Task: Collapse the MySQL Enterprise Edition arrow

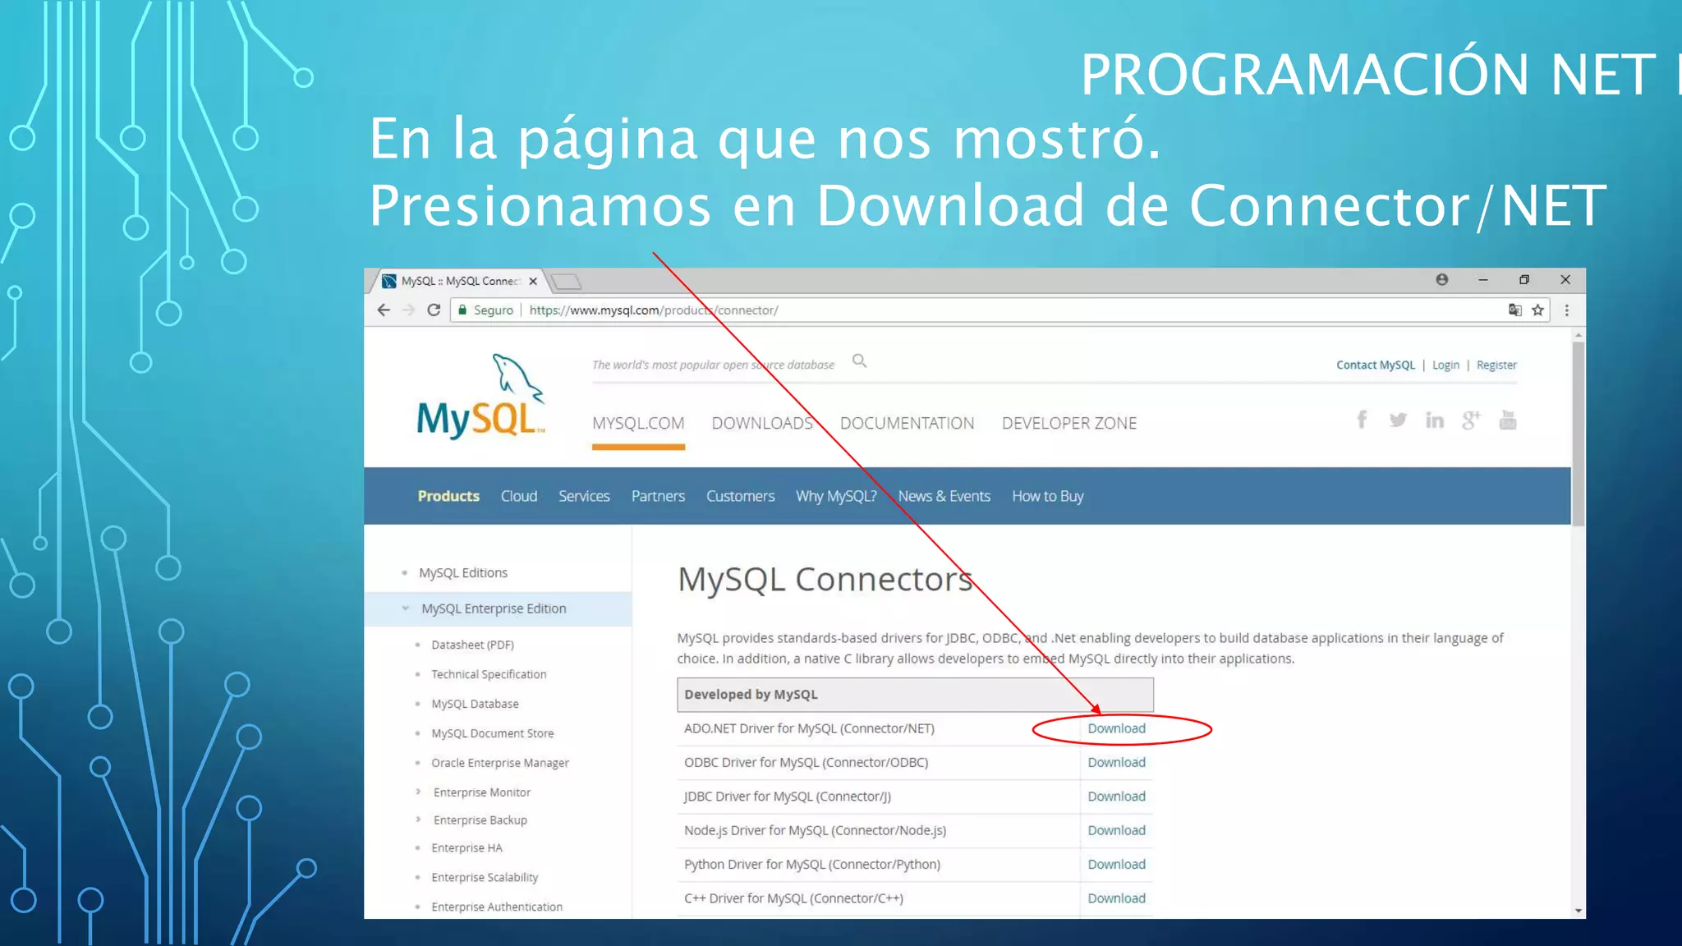Action: [x=406, y=608]
